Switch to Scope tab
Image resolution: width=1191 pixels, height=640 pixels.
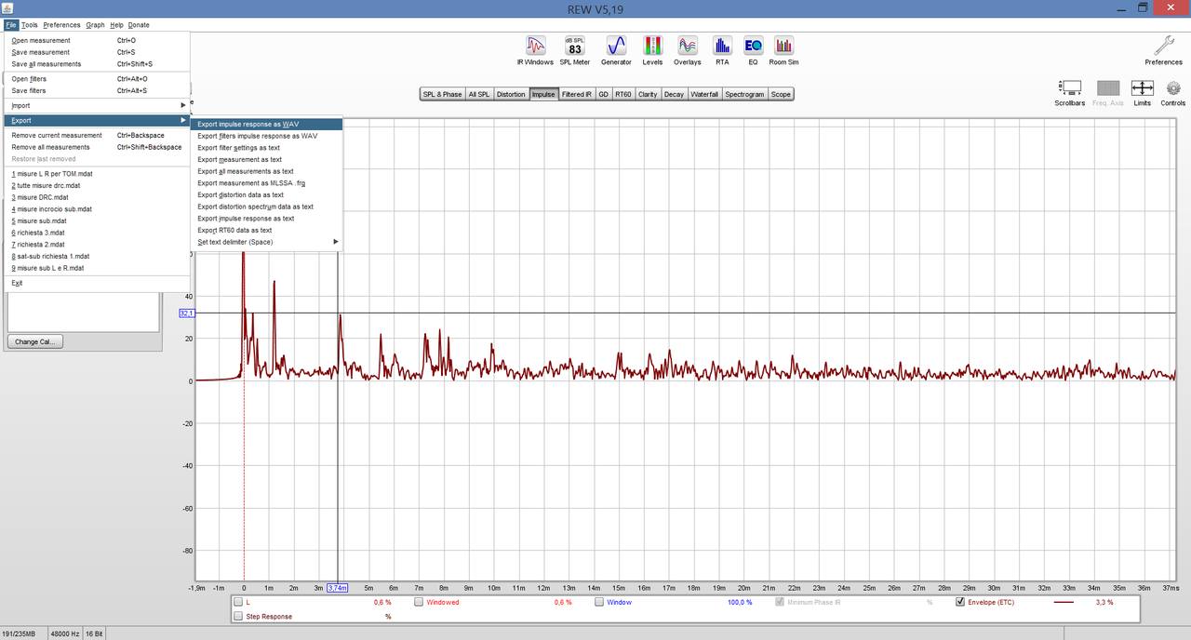781,94
